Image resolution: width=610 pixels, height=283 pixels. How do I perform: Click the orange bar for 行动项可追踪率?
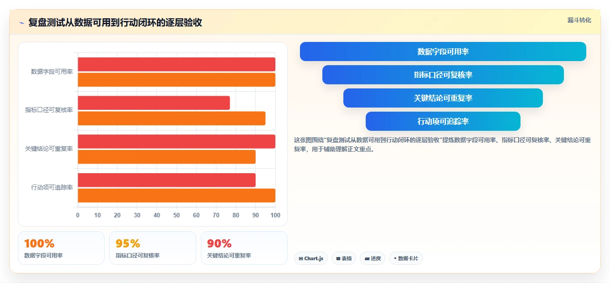(176, 196)
